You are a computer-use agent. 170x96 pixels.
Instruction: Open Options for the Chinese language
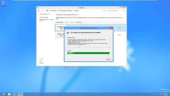point(119,28)
